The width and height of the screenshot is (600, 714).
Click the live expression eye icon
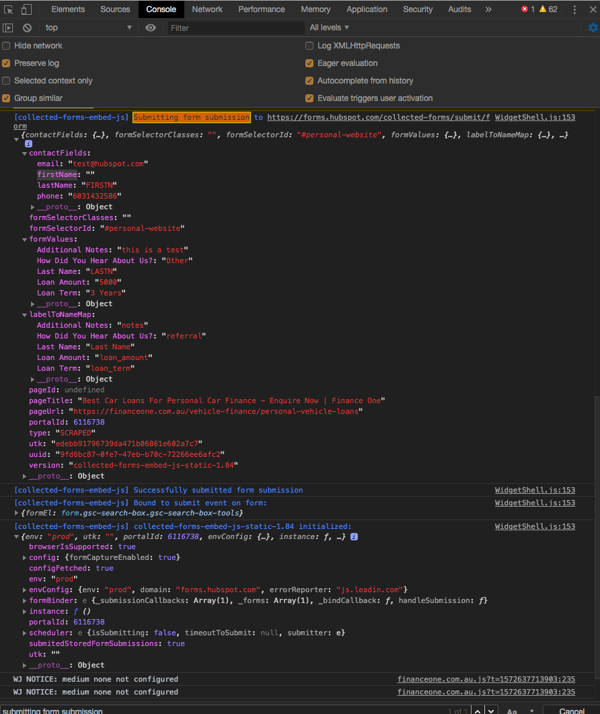(150, 28)
